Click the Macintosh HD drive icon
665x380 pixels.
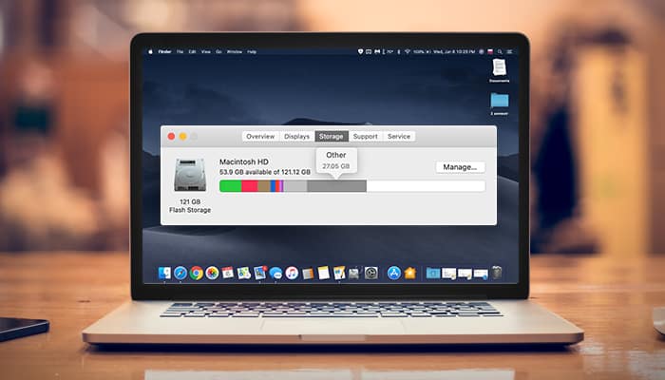point(190,175)
